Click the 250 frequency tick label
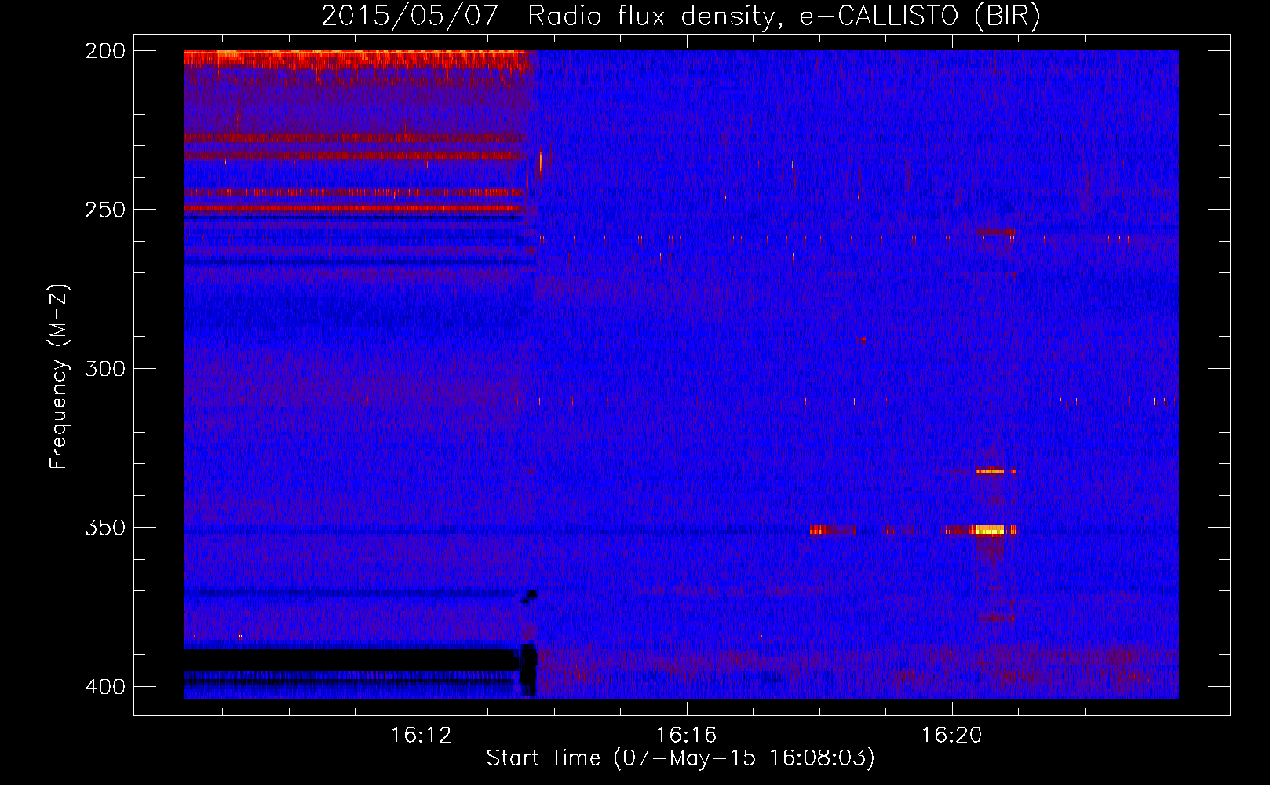 tap(104, 210)
